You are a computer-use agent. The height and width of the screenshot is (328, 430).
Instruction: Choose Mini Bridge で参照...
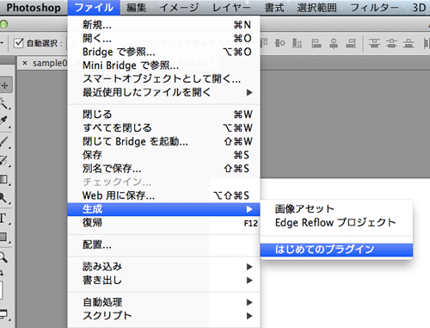(x=164, y=65)
